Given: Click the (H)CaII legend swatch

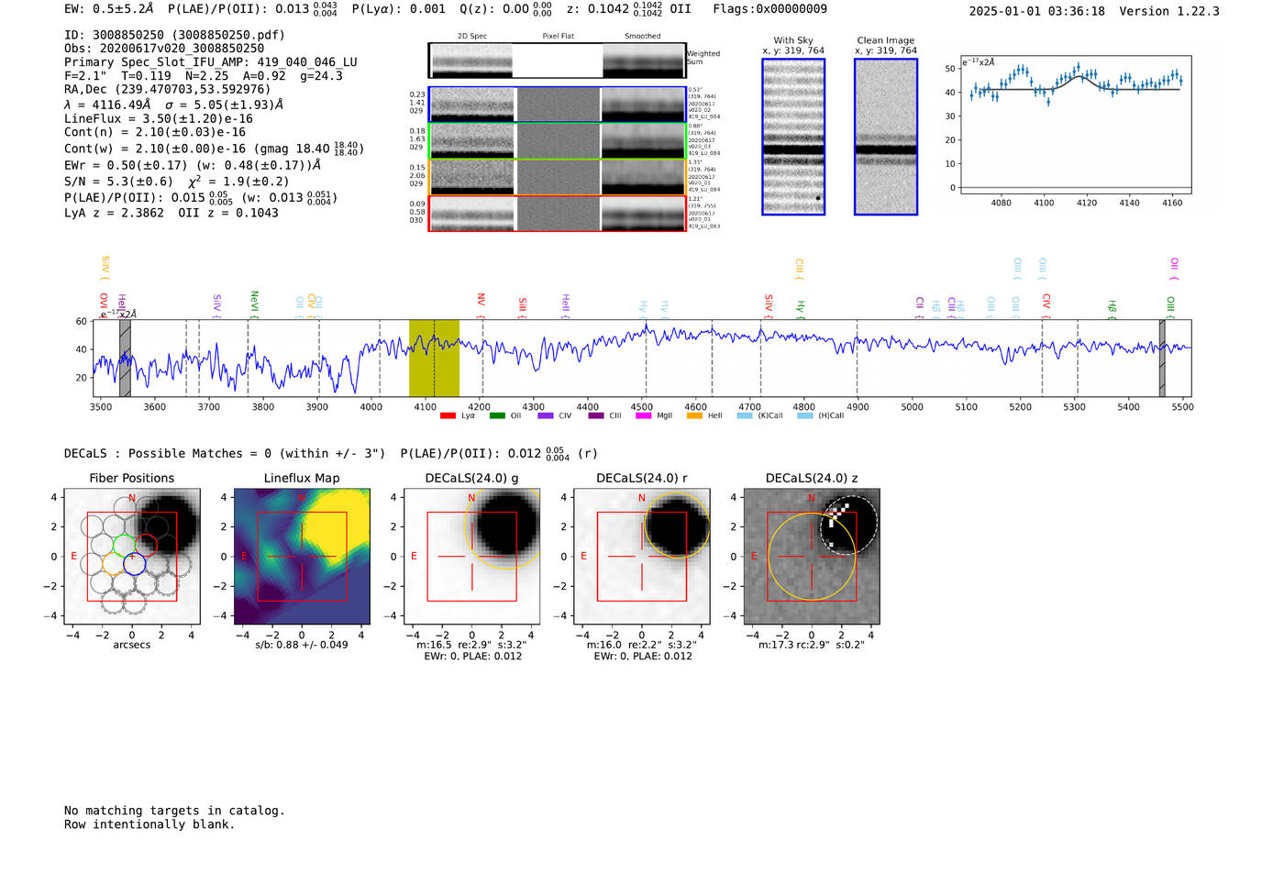Looking at the screenshot, I should [x=805, y=415].
